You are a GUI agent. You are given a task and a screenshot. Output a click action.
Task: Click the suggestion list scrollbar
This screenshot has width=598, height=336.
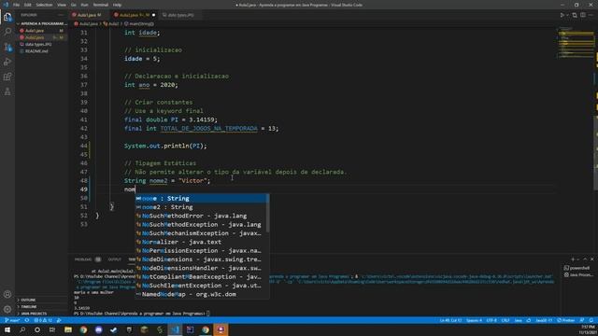(x=268, y=214)
